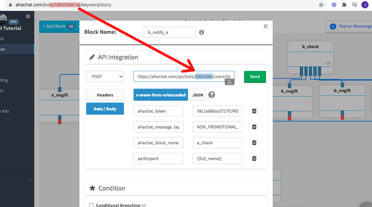The height and width of the screenshot is (207, 372).
Task: Close the block editor dialog
Action: [x=265, y=26]
